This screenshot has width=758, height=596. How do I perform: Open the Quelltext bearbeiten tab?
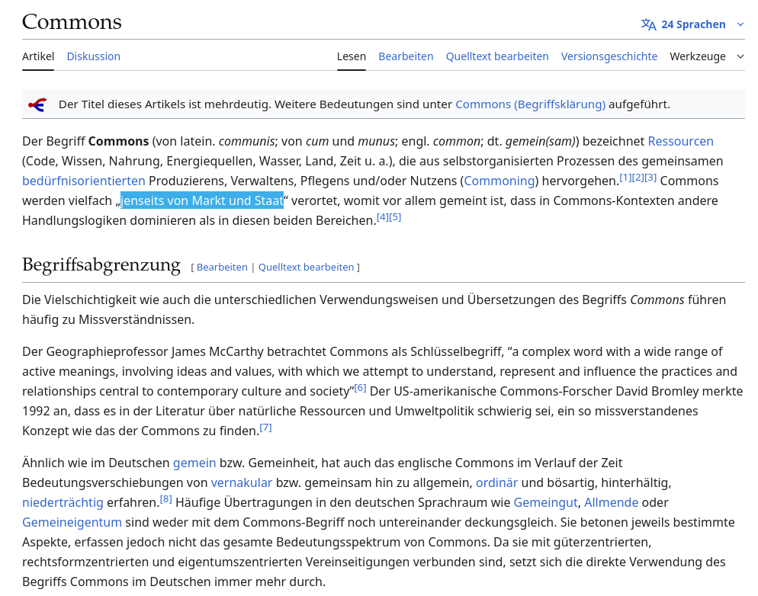[x=497, y=56]
